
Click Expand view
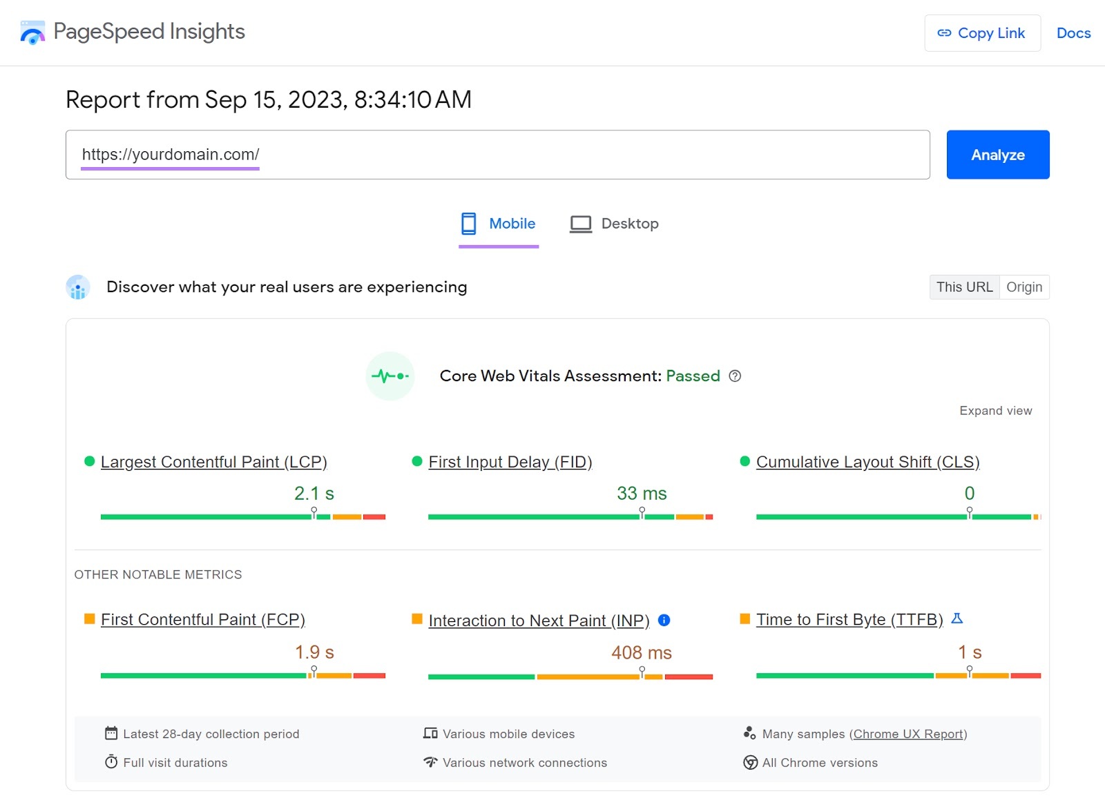coord(995,411)
